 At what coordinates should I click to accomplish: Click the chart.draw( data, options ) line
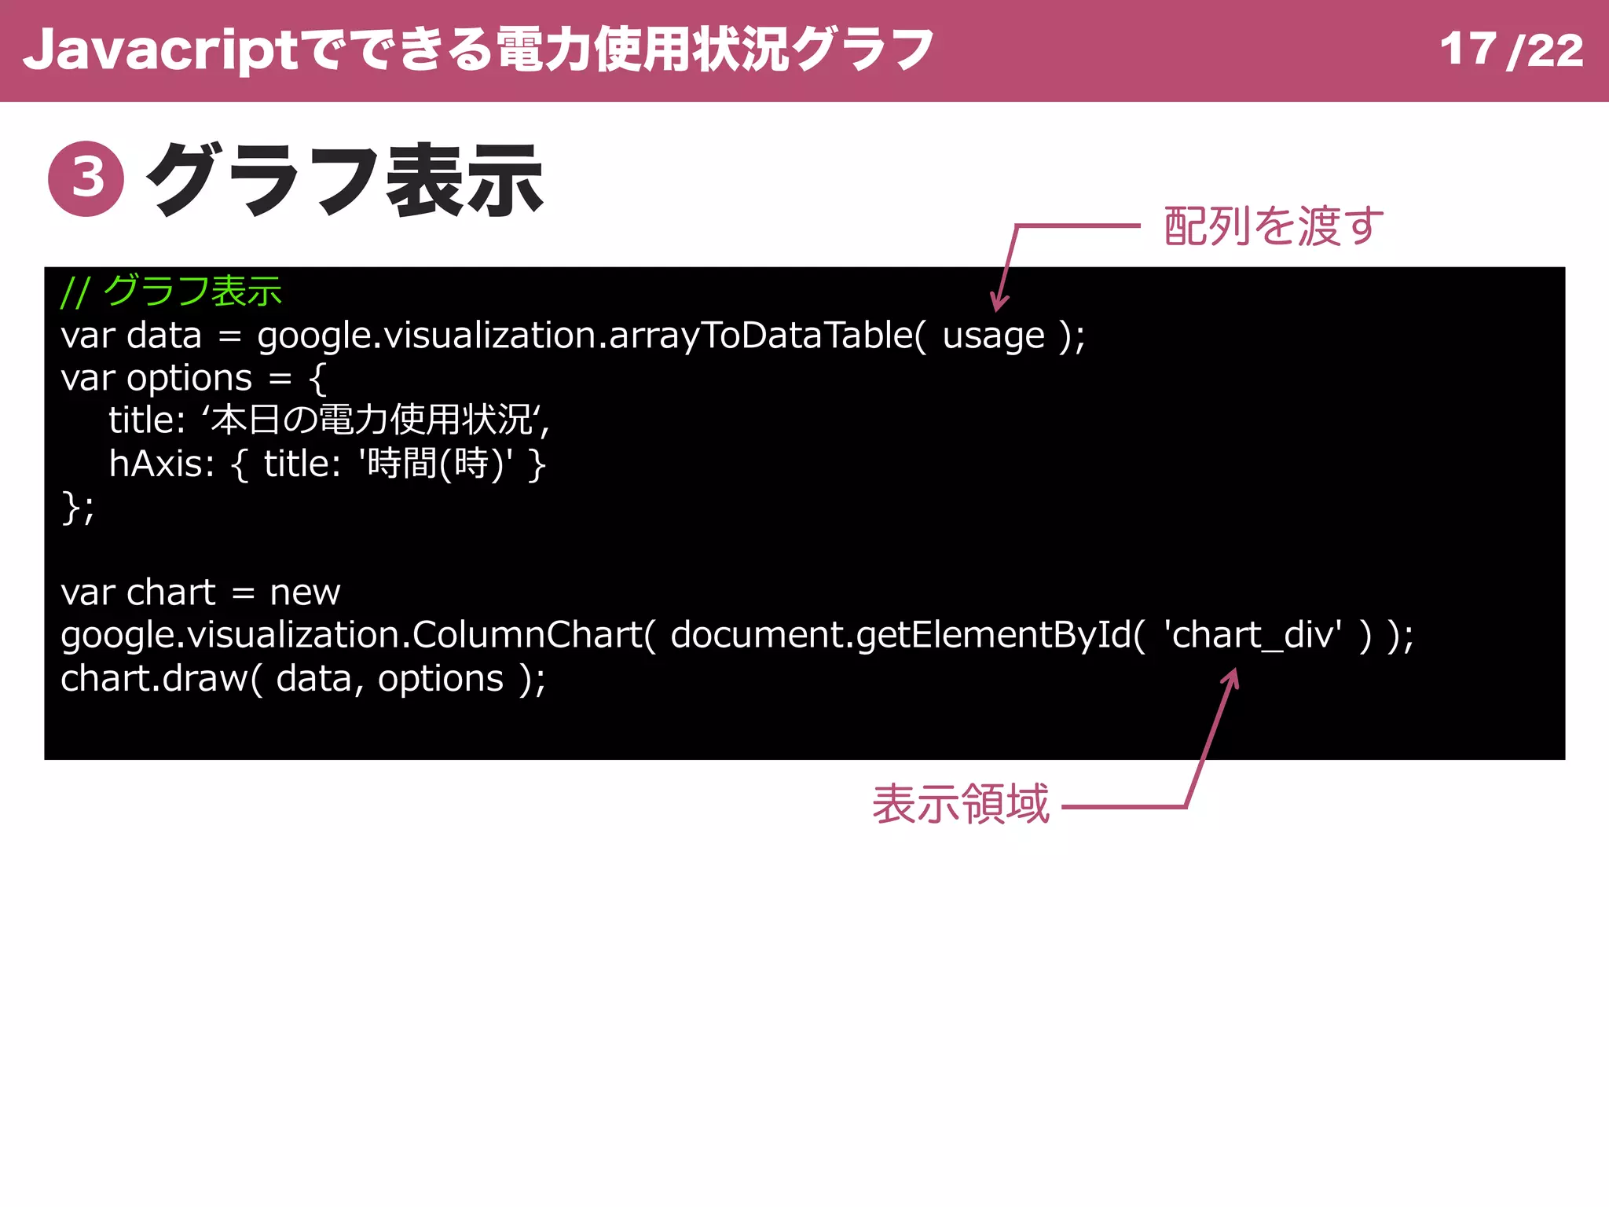(x=302, y=679)
